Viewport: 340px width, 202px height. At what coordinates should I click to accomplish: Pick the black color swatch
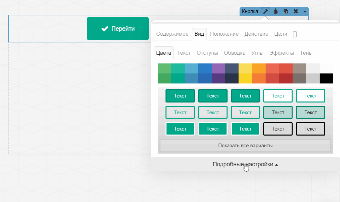coord(326,78)
